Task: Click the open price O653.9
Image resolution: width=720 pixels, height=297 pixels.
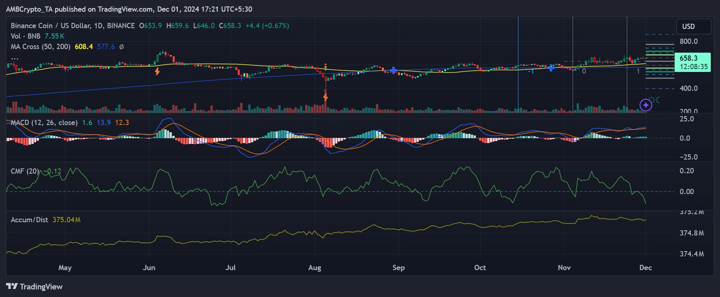Action: pyautogui.click(x=151, y=26)
